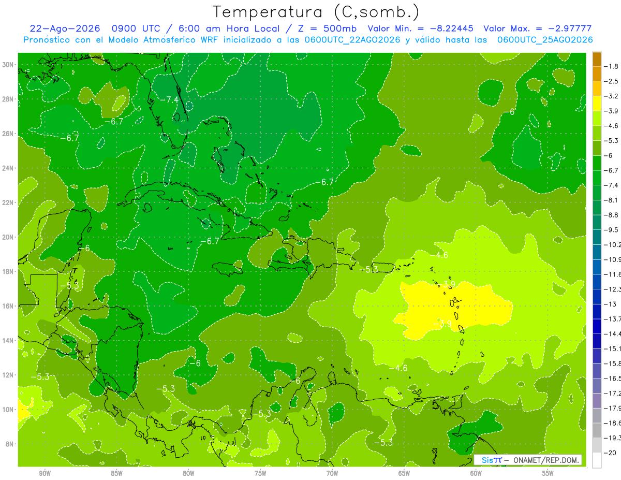The height and width of the screenshot is (480, 621).
Task: Click the '75W' longitude axis label
Action: point(260,473)
